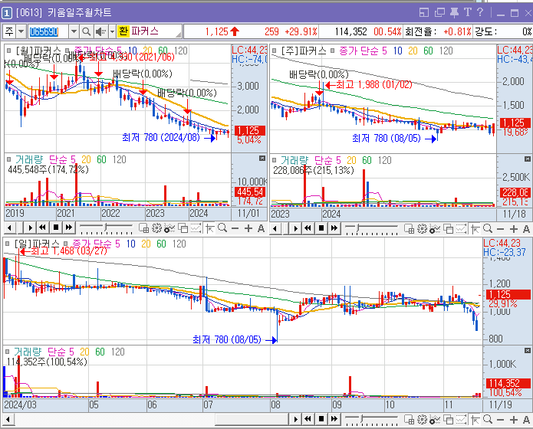The height and width of the screenshot is (429, 533).
Task: Click the A auto-scale icon under daily chart
Action: 527,420
